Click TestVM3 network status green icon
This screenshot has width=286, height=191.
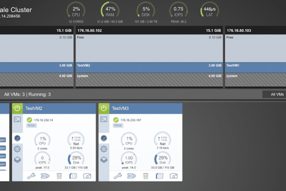116,120
